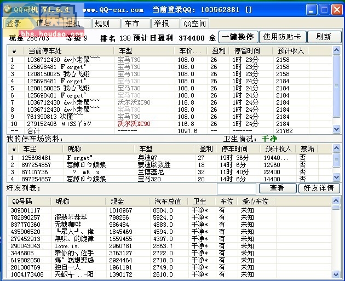Click up arrow of friend list scrollbar

tap(336, 200)
